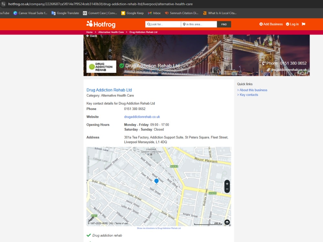Click the Mount Pleasant label on map
The image size is (323, 242).
206,160
